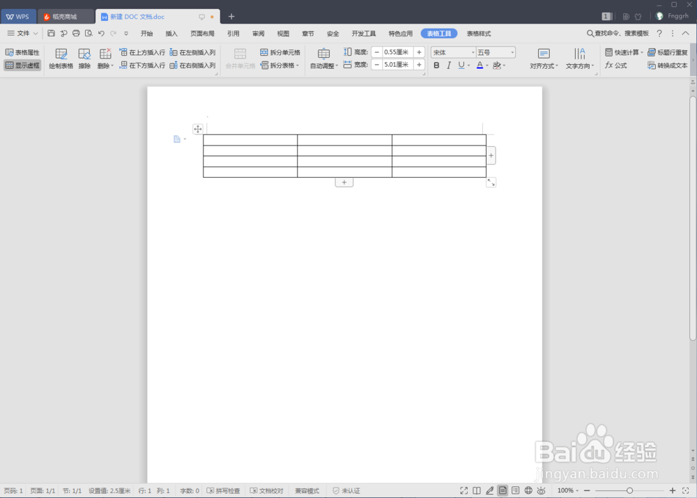Screen dimensions: 697x498
Task: Insert formula with fx 公式
Action: (615, 65)
